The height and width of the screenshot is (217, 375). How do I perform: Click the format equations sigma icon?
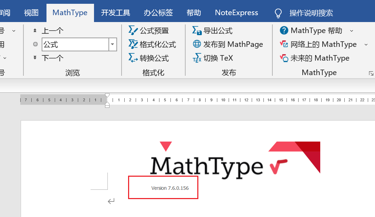(133, 44)
